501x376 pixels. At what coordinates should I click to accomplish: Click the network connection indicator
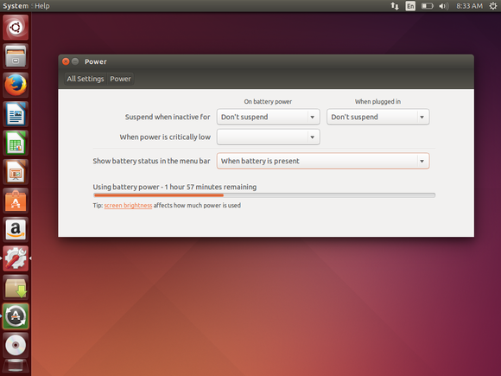(395, 6)
